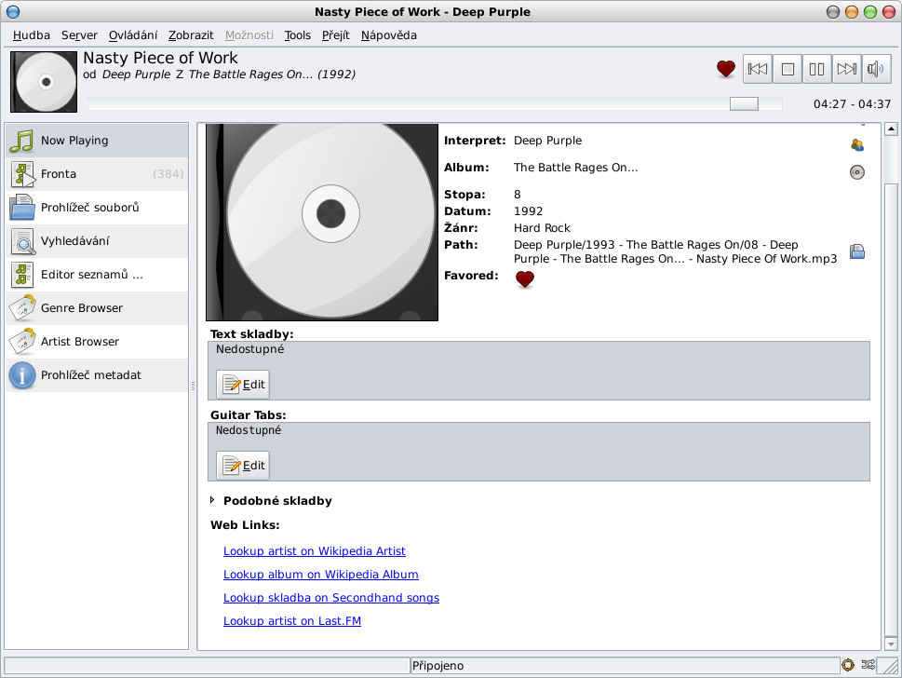Stop playback with the stop button

pyautogui.click(x=788, y=69)
